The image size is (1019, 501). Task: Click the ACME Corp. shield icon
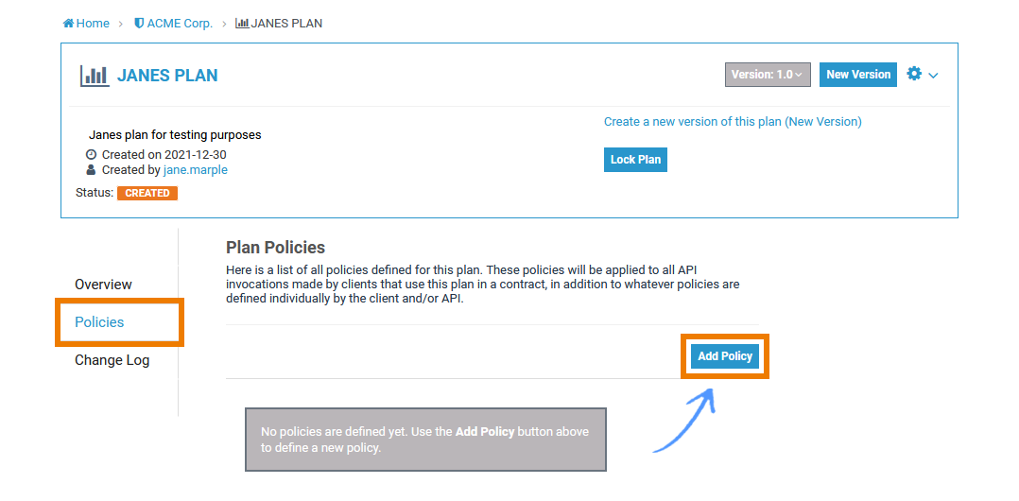tap(139, 24)
